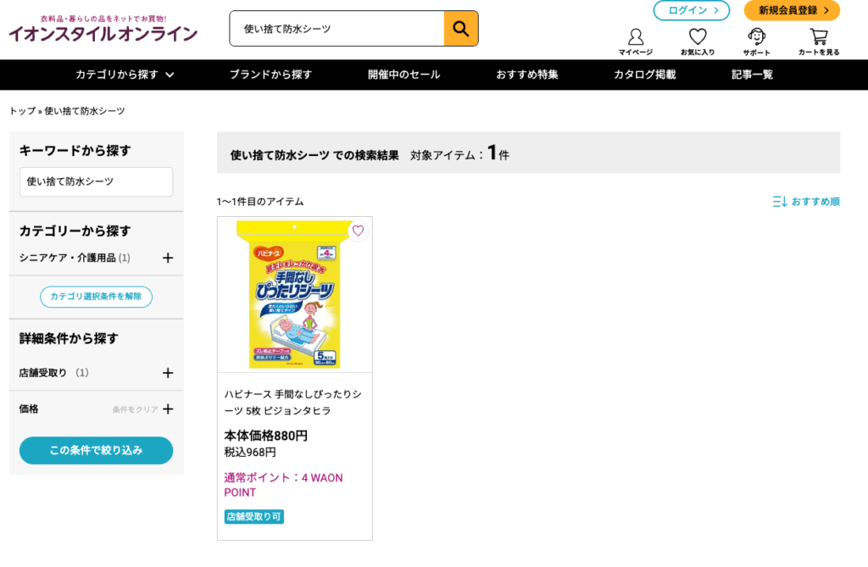Click the 1〜1件目のアイテム text

260,202
